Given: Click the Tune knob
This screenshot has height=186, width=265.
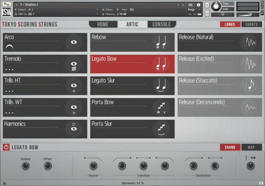Looking at the screenshot, I should [216, 6].
